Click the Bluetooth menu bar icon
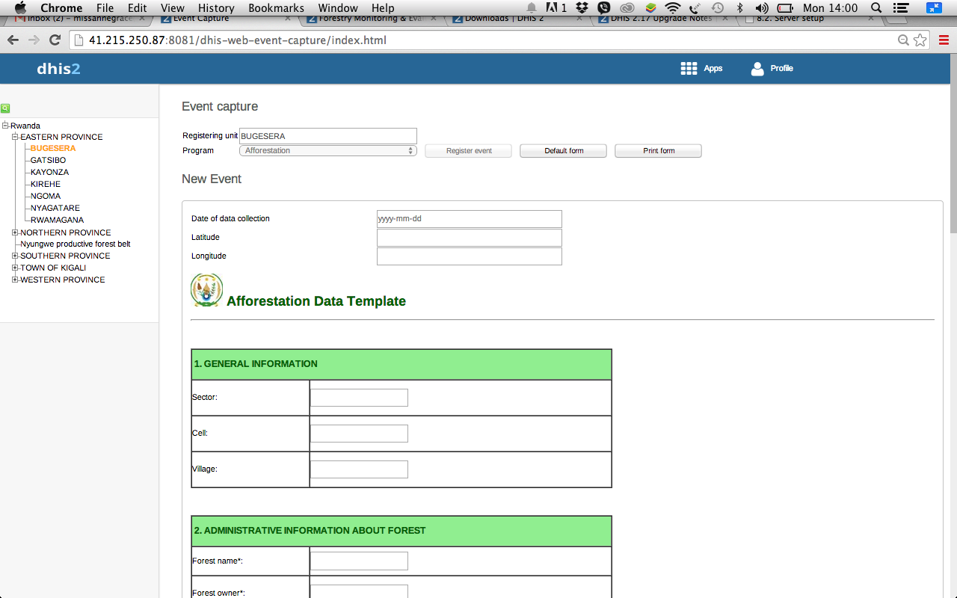The width and height of the screenshot is (957, 598). point(740,8)
